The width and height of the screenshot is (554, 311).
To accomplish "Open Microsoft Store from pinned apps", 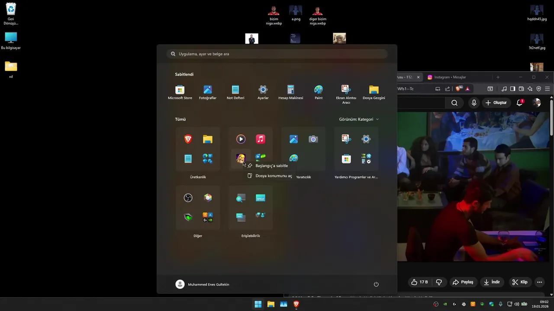I will pos(180,92).
